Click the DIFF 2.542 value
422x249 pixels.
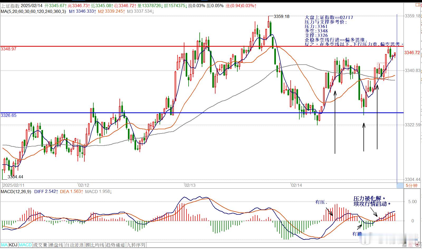(46, 191)
